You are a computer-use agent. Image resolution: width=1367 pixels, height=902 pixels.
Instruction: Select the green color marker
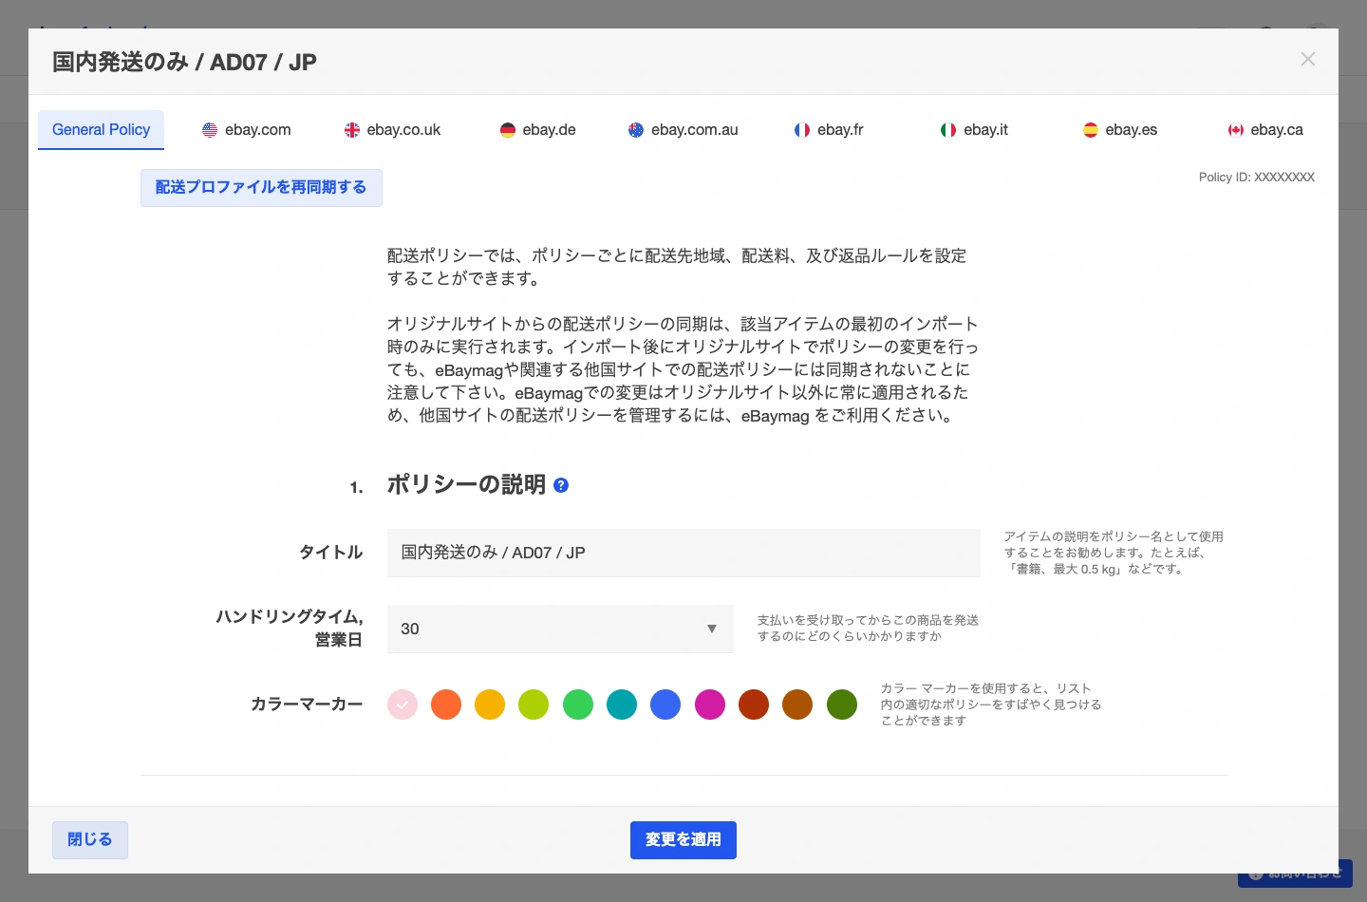(578, 705)
